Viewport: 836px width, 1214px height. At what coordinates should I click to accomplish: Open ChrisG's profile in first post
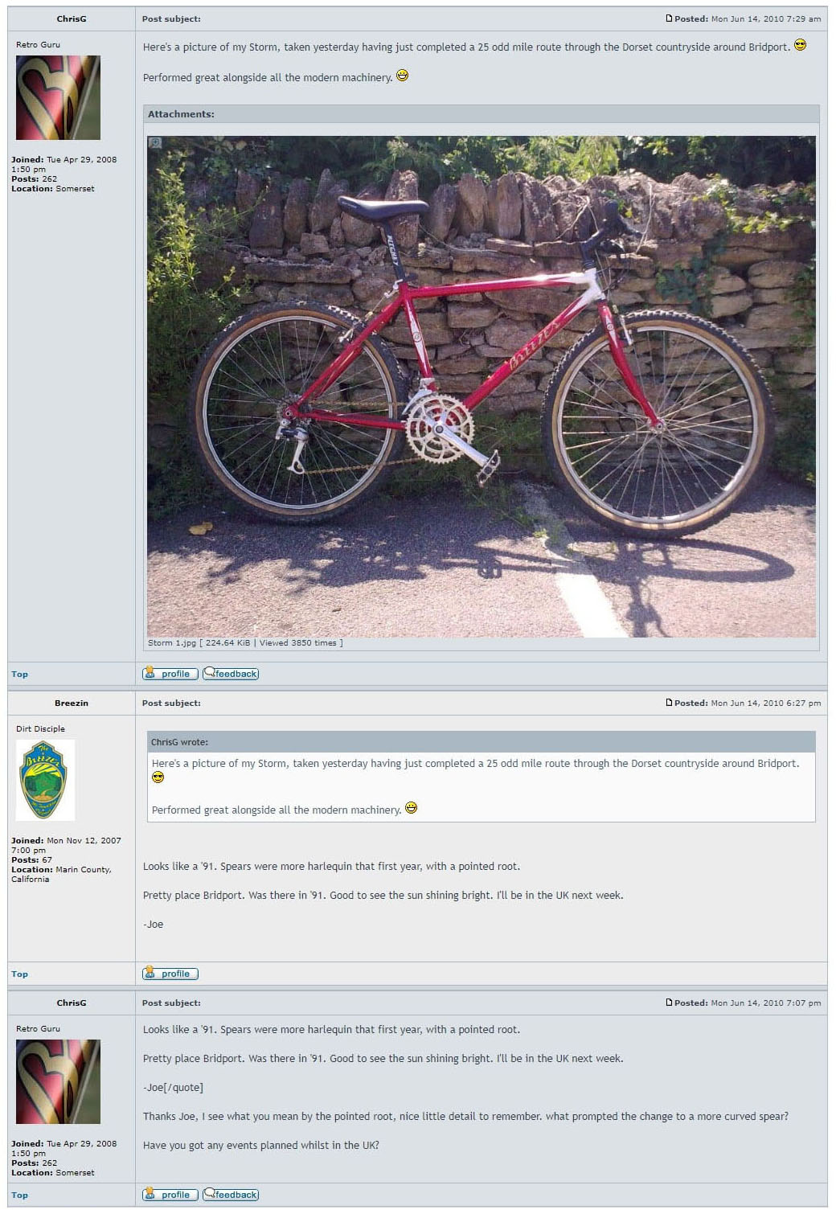click(170, 674)
